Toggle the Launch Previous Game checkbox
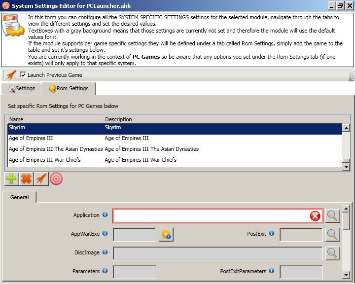Screen dimensions: 355x284 (x=23, y=74)
